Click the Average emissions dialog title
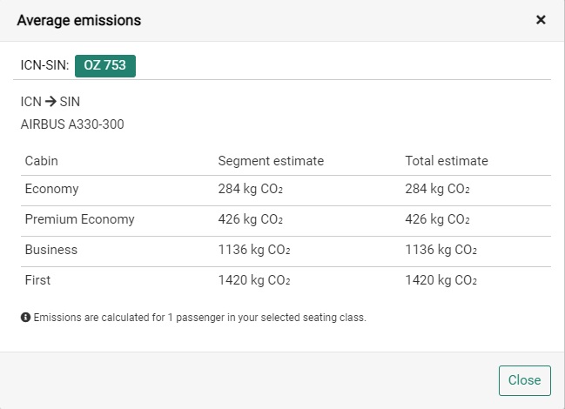 pyautogui.click(x=79, y=20)
